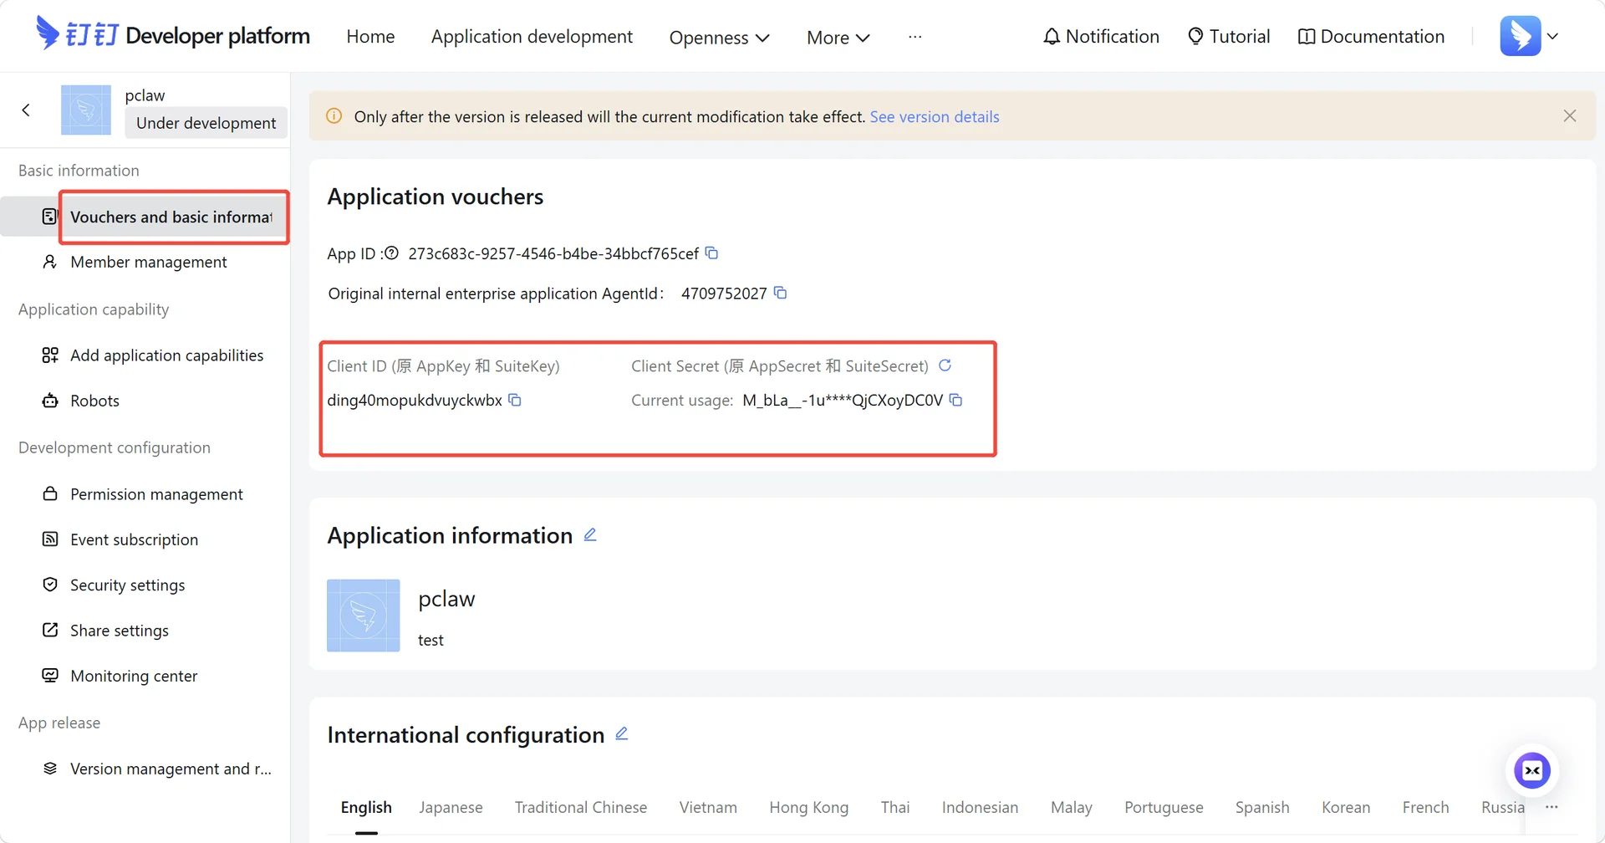Select the Traditional Chinese language tab

[581, 807]
